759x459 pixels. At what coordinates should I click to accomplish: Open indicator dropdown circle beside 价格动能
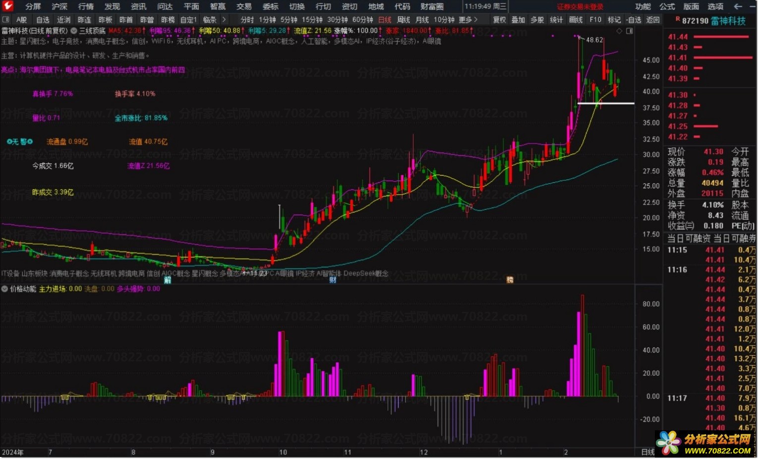(x=5, y=289)
